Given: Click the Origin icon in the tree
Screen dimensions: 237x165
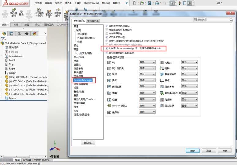Looking at the screenshot, I should click(x=6, y=73).
